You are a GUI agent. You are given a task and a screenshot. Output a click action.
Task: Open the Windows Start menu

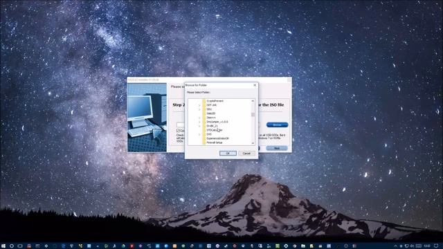(3, 246)
